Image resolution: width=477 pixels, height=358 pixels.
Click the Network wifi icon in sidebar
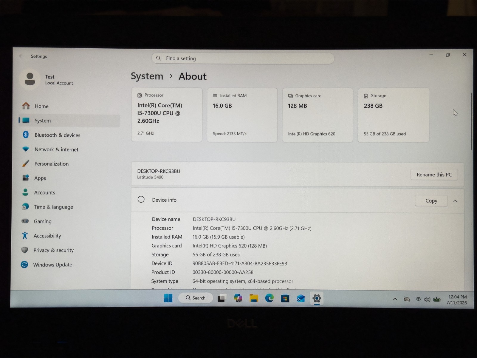click(26, 149)
